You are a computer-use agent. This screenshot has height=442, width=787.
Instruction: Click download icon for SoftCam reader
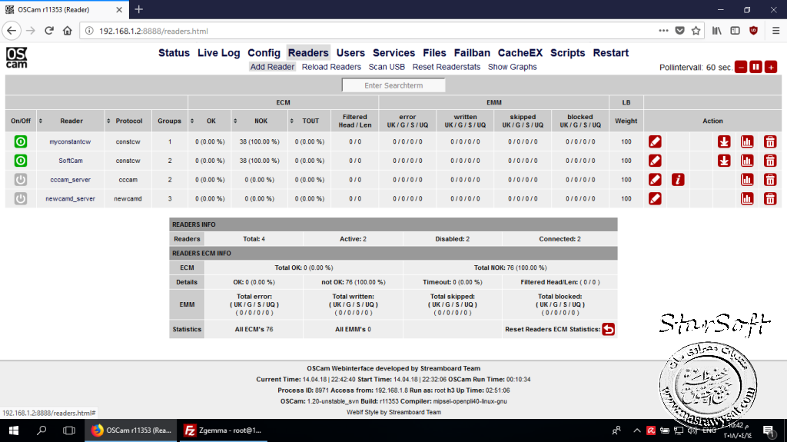(x=724, y=161)
